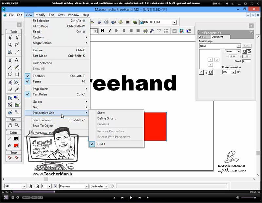The height and width of the screenshot is (203, 262).
Task: Open the zoom percentage dropdown
Action: (x=24, y=186)
